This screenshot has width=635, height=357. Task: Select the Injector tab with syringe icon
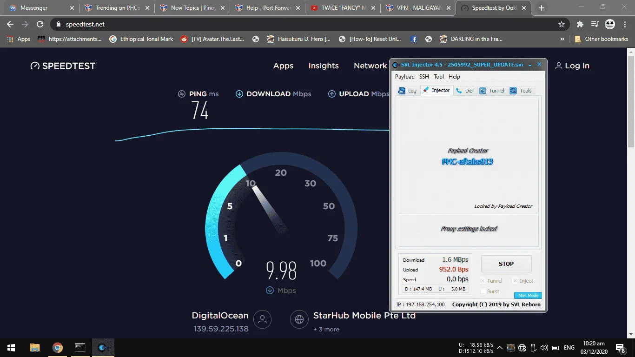tap(436, 90)
